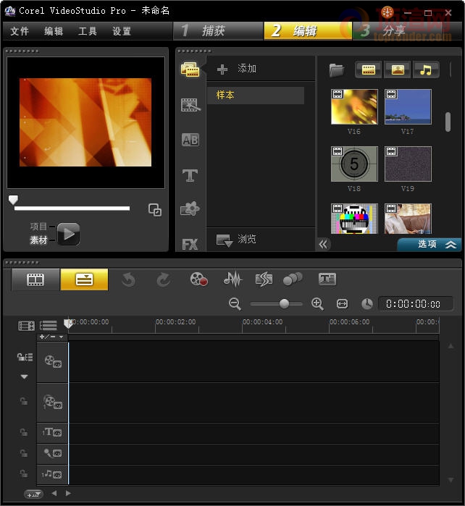This screenshot has width=465, height=506.
Task: Open the sound mixer icon
Action: [x=232, y=279]
